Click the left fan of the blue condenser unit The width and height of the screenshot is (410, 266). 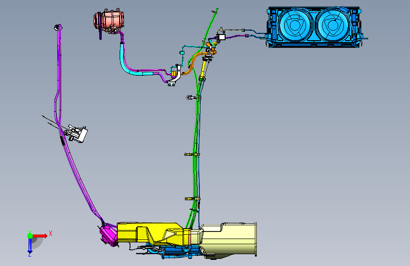[x=295, y=25]
